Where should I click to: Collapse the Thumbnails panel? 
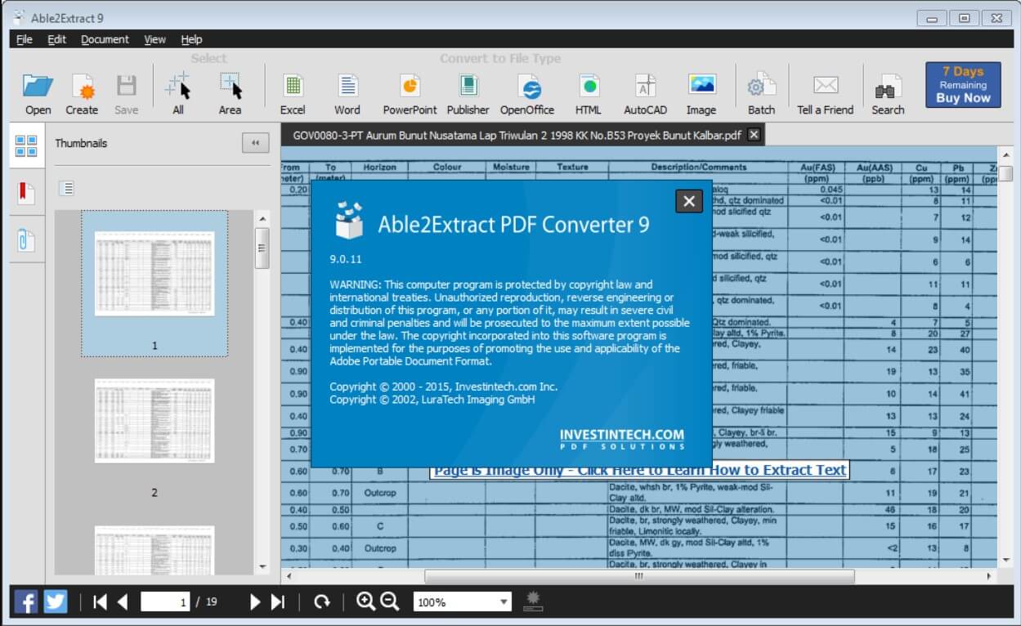coord(255,142)
